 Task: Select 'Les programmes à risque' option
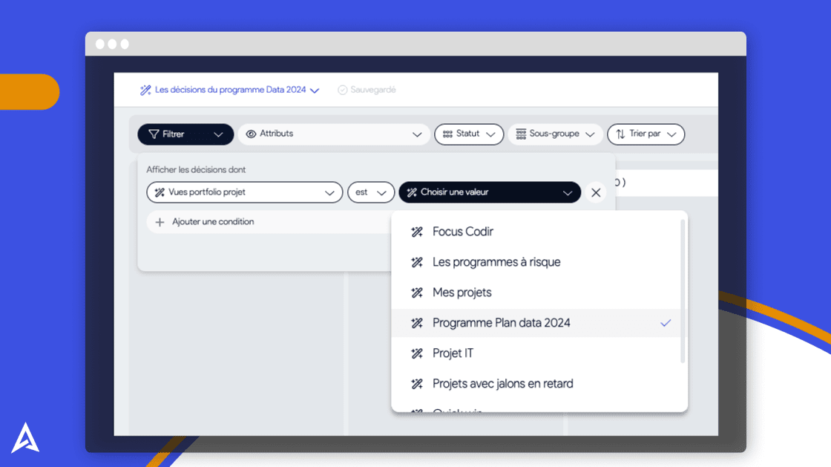tap(536, 262)
